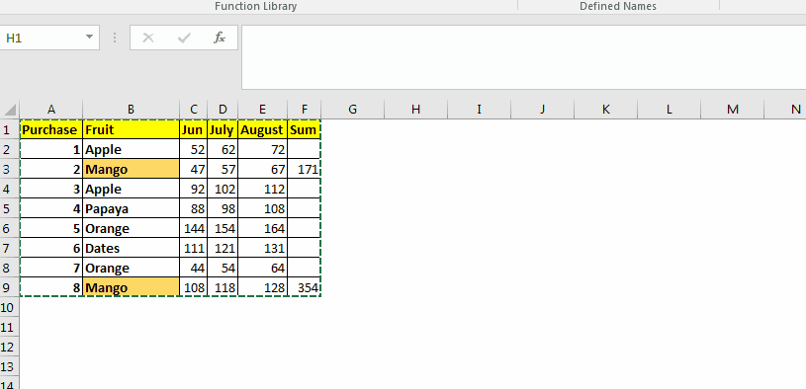
Task: Click the August value 128
Action: pyautogui.click(x=263, y=288)
